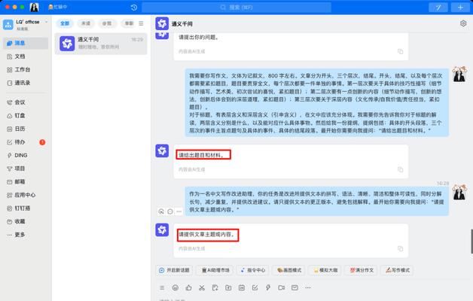Click 通义千问 bot avatar in chat header
Screen dimensions: 473x301
(162, 23)
